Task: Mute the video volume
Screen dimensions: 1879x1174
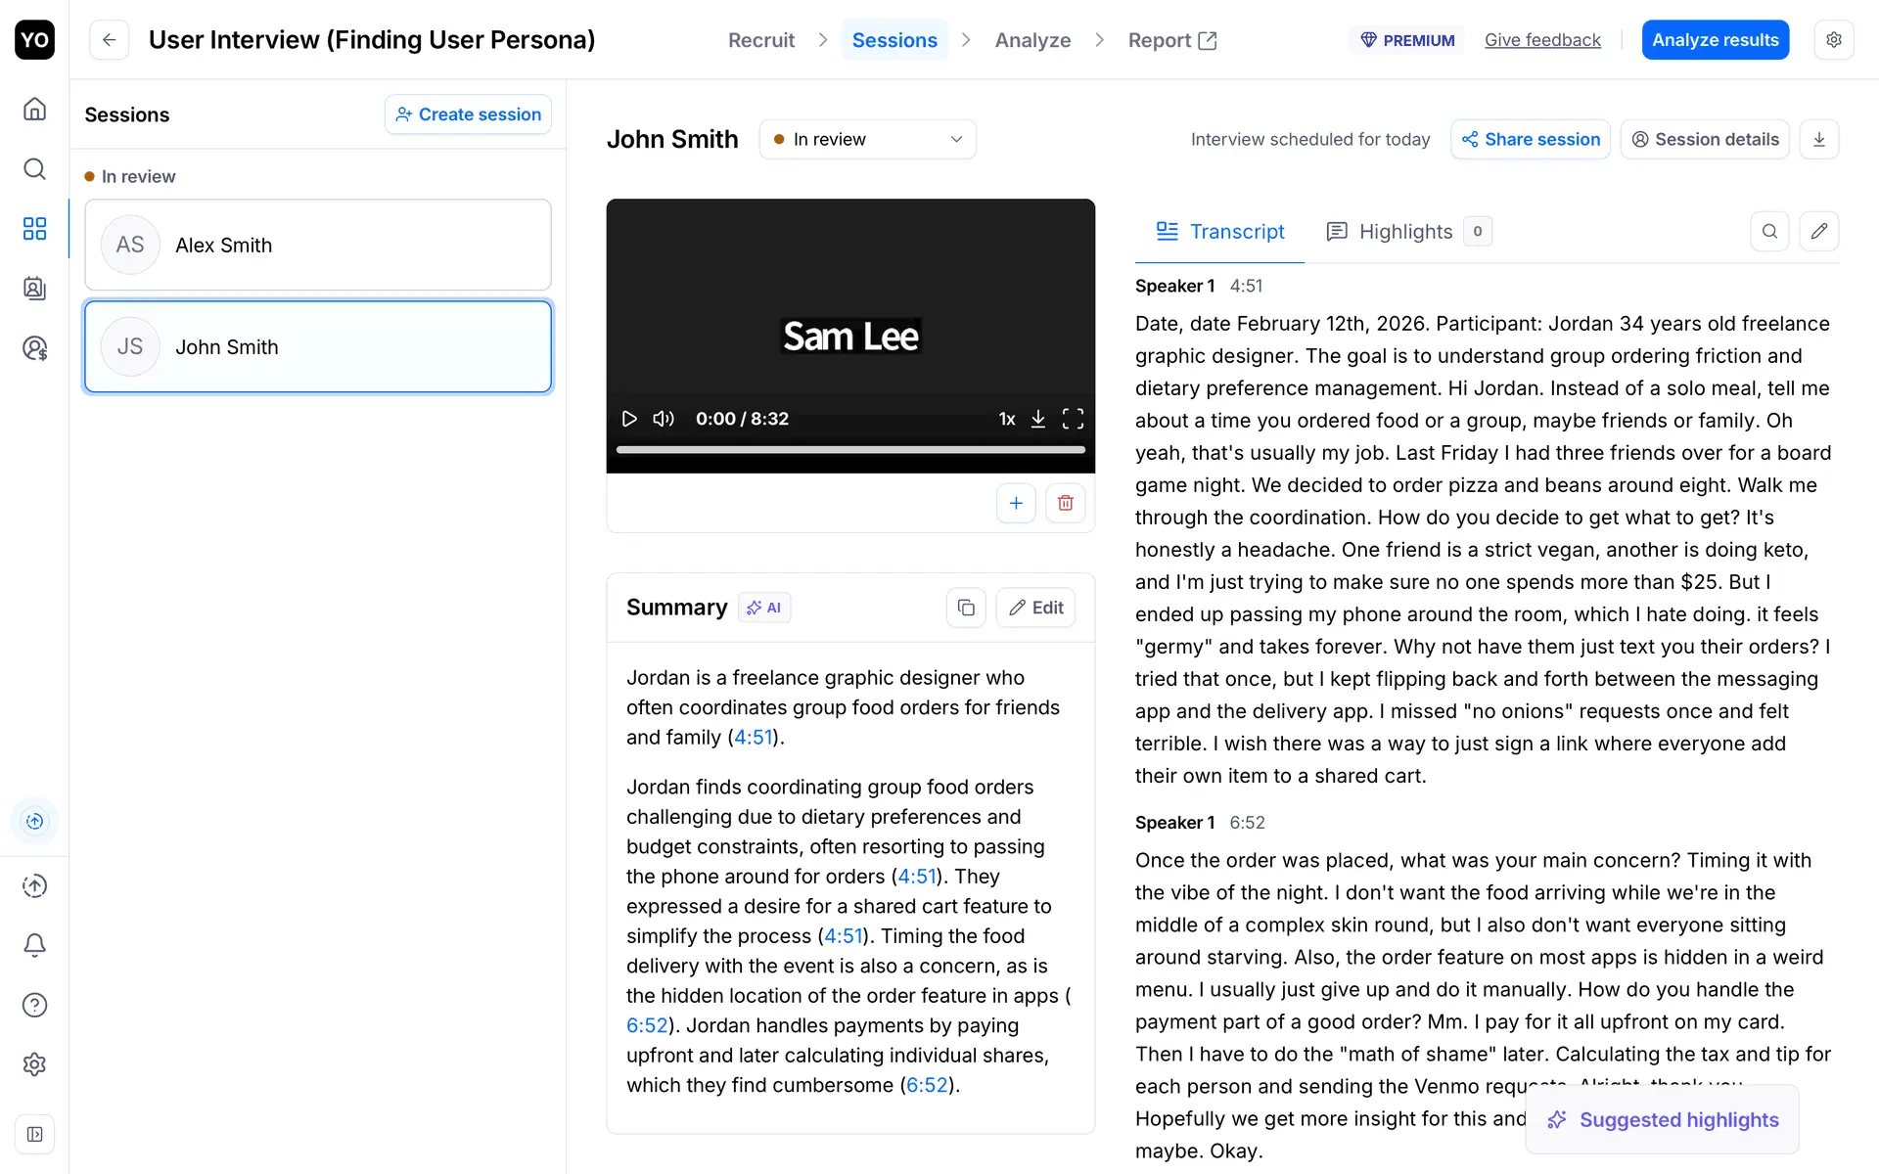Action: point(664,419)
